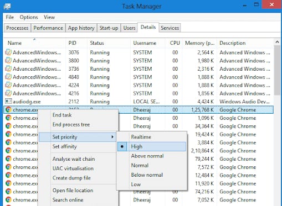
Task: Click the Chrome icon in the 11,920 K row
Action: click(8, 183)
